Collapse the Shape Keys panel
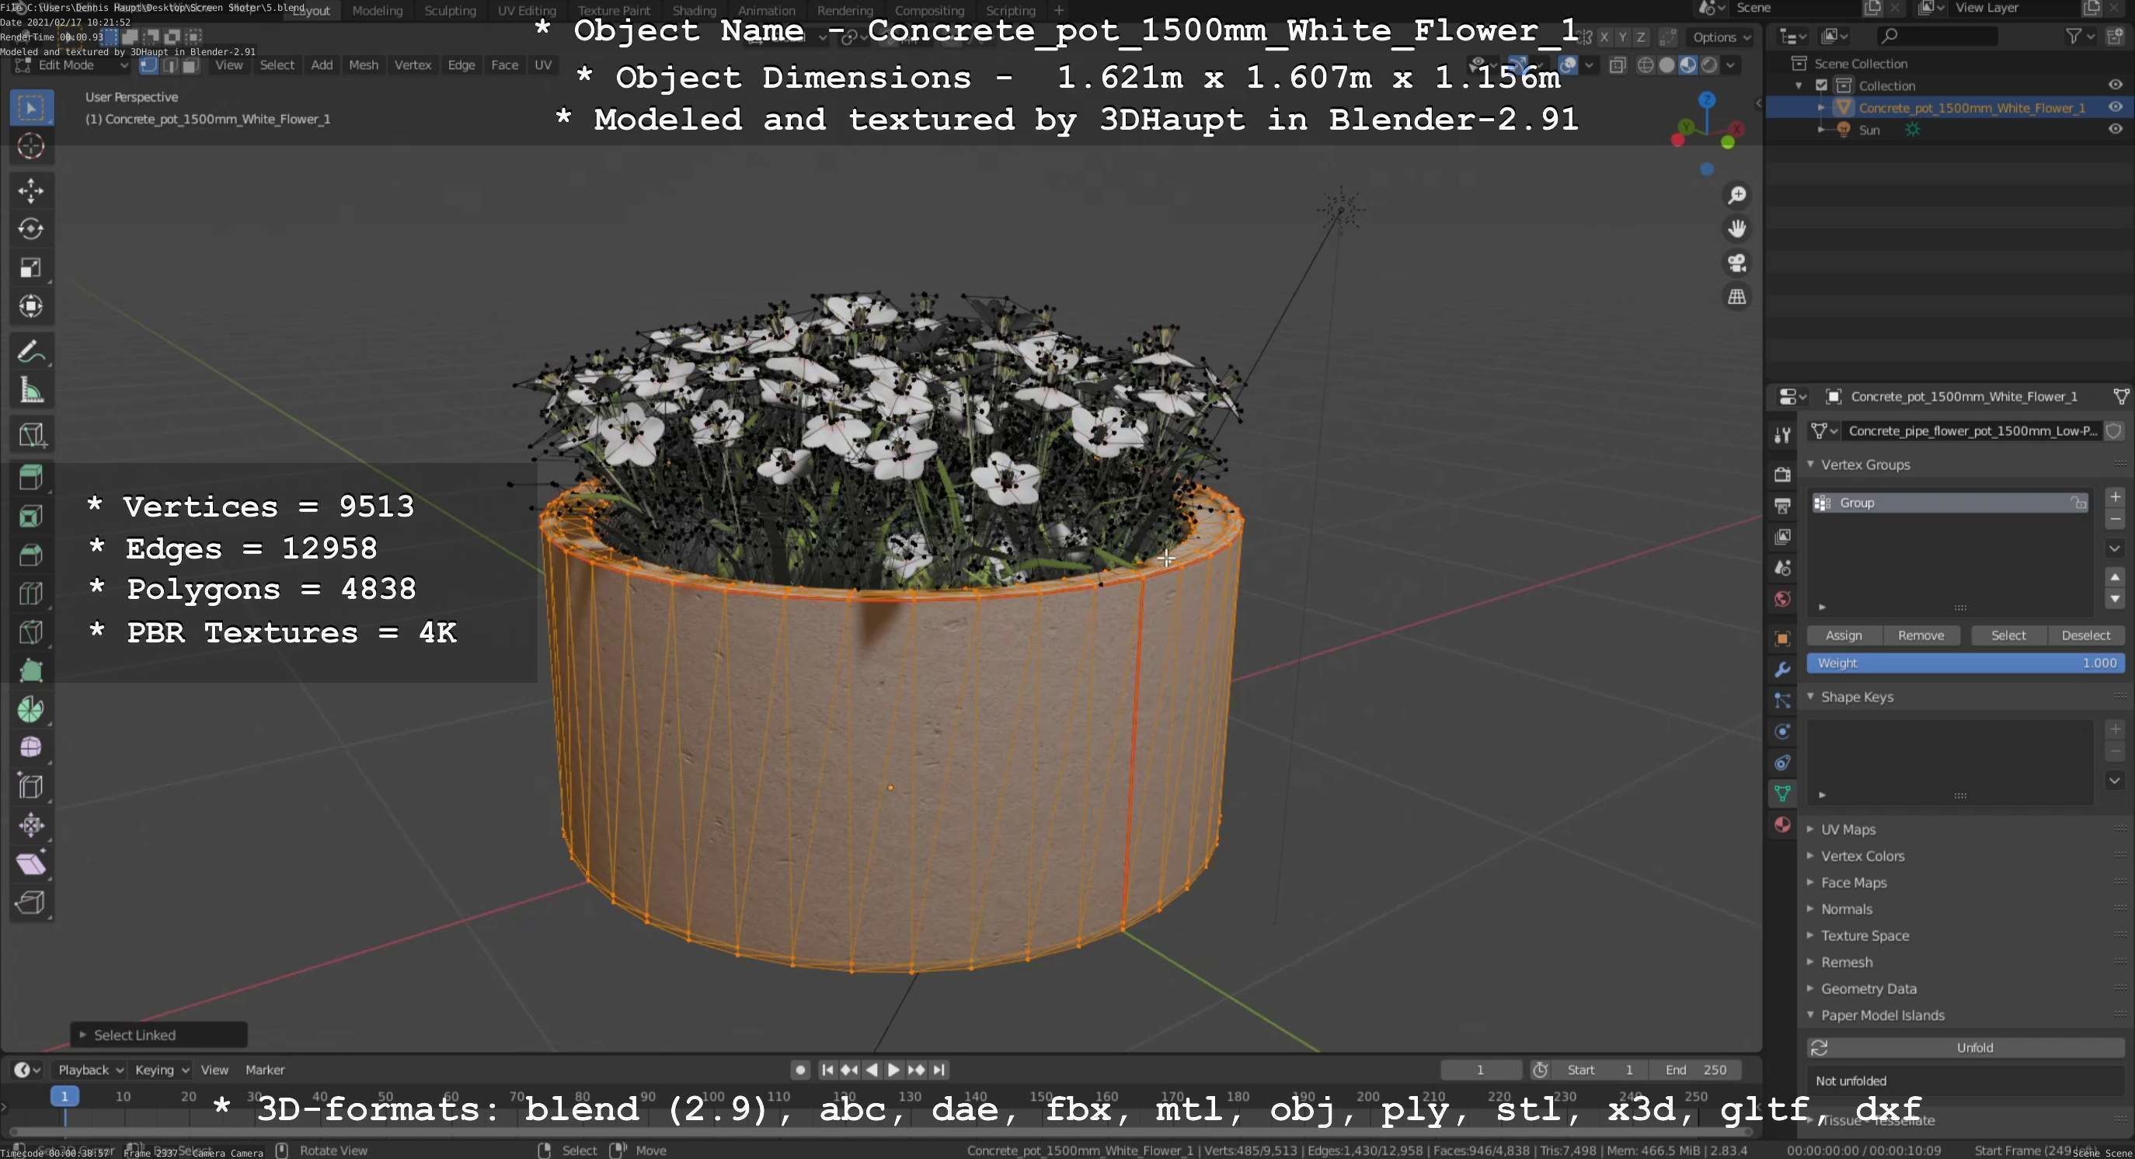The height and width of the screenshot is (1159, 2135). coord(1810,697)
